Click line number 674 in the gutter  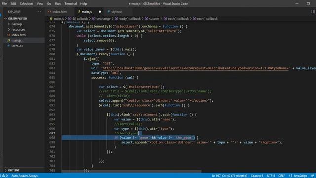pyautogui.click(x=52, y=26)
